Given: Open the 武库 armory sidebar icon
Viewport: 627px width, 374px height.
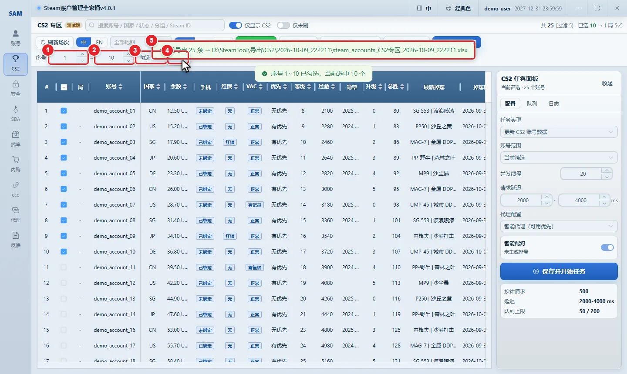Looking at the screenshot, I should (x=16, y=139).
